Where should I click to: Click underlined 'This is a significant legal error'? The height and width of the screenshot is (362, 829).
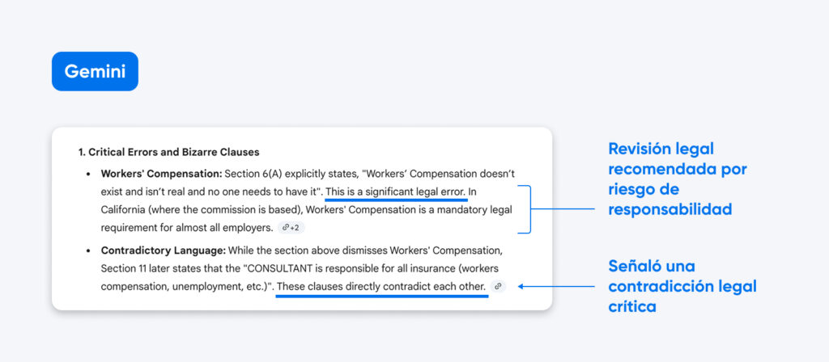click(395, 192)
